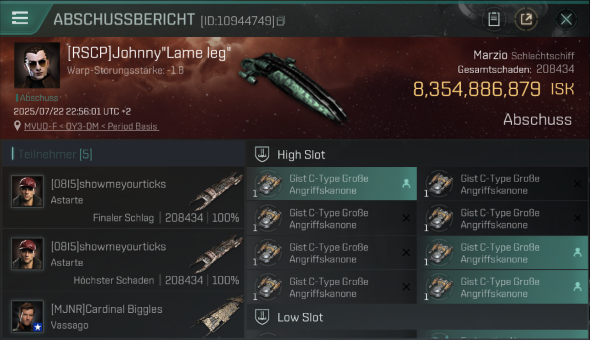Screen dimensions: 590x340
Task: Open the clipboard notes icon in the header
Action: 494,19
